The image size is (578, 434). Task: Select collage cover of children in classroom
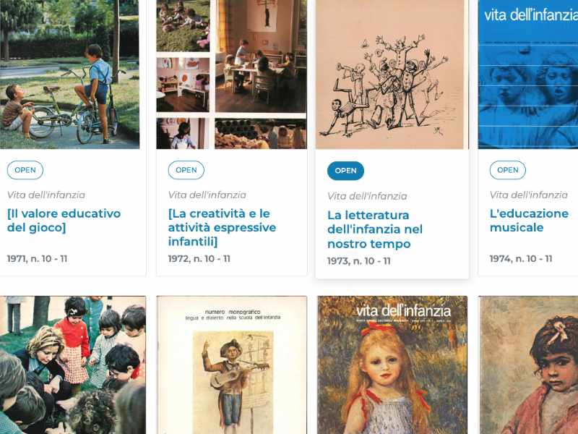(x=231, y=75)
